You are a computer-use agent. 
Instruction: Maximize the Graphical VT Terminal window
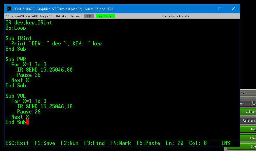(220, 9)
